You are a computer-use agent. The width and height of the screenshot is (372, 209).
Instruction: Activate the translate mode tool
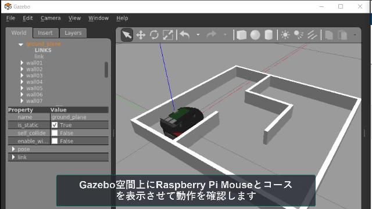tap(141, 35)
